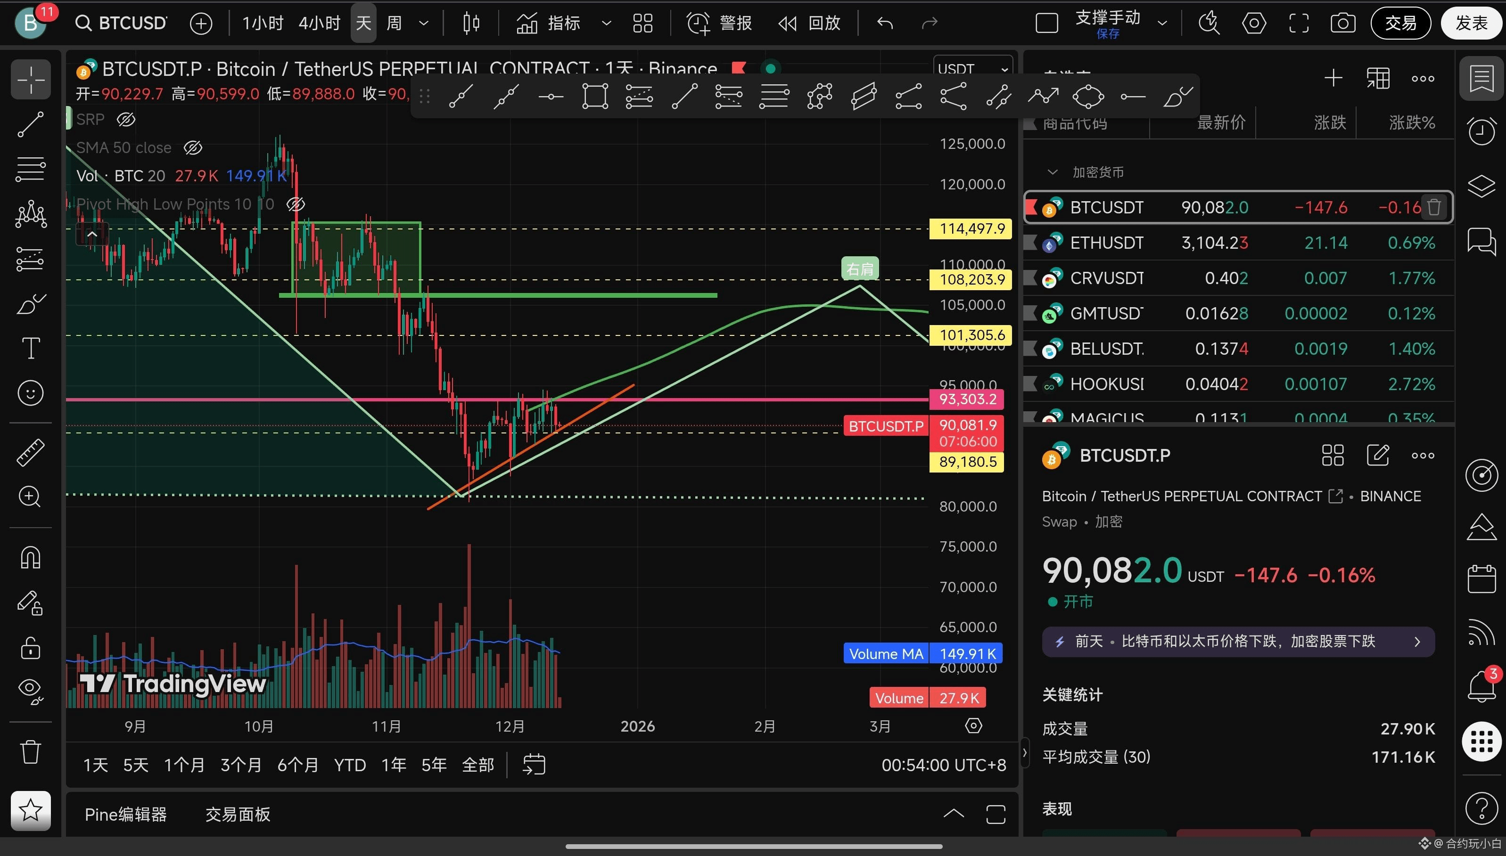Open alerts clock icon in right sidebar
Image resolution: width=1506 pixels, height=856 pixels.
point(1481,130)
